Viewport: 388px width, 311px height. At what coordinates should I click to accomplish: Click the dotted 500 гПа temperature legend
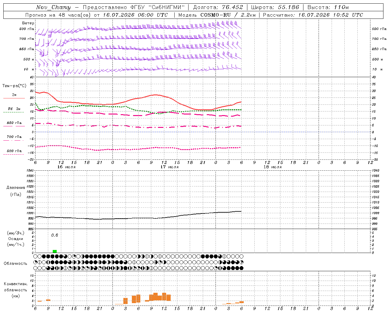click(14, 152)
